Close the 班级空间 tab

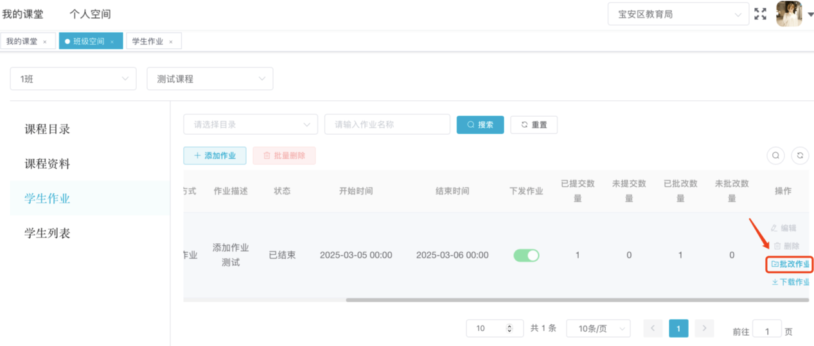[112, 42]
